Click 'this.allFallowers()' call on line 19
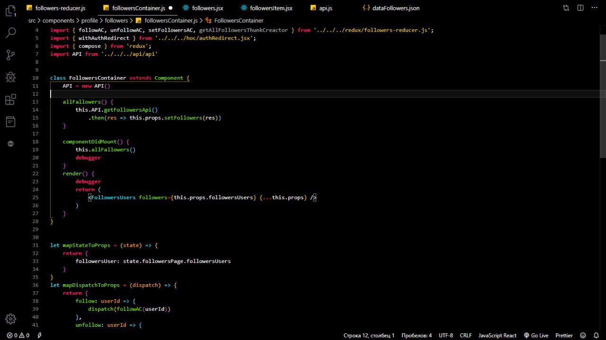Image resolution: width=606 pixels, height=340 pixels. tap(106, 149)
